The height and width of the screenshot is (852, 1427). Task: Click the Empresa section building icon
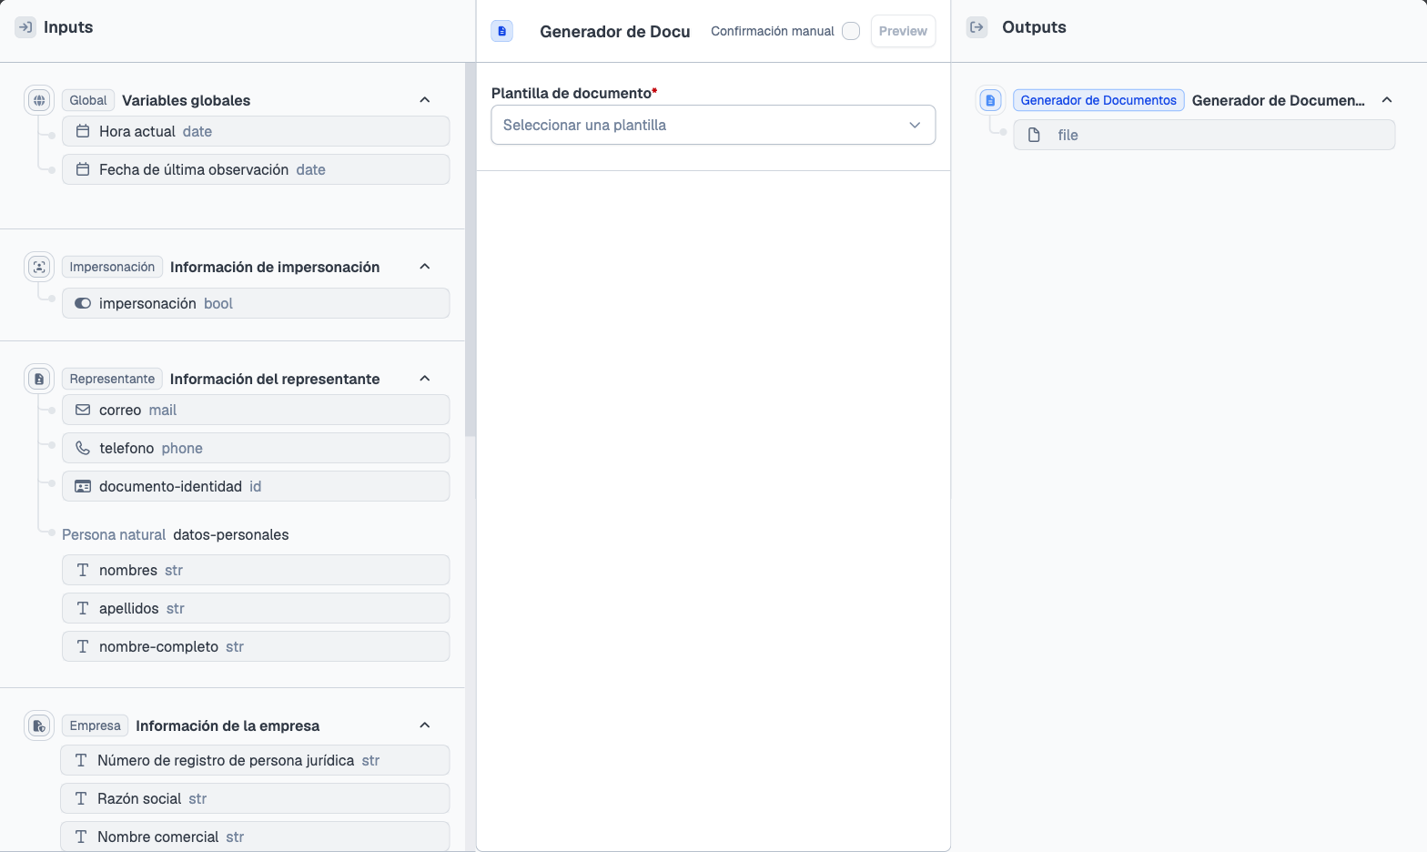pos(39,725)
